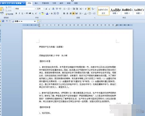145x116 pixels.
Task: Align text right
Action: pos(70,13)
